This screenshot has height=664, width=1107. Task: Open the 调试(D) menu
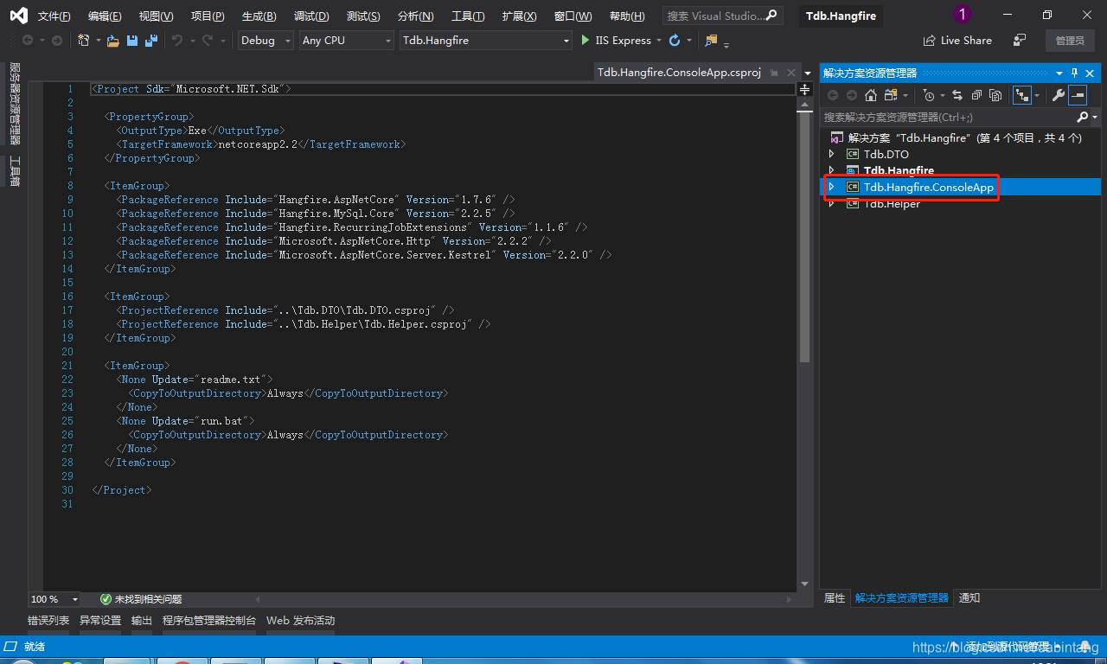(x=311, y=16)
